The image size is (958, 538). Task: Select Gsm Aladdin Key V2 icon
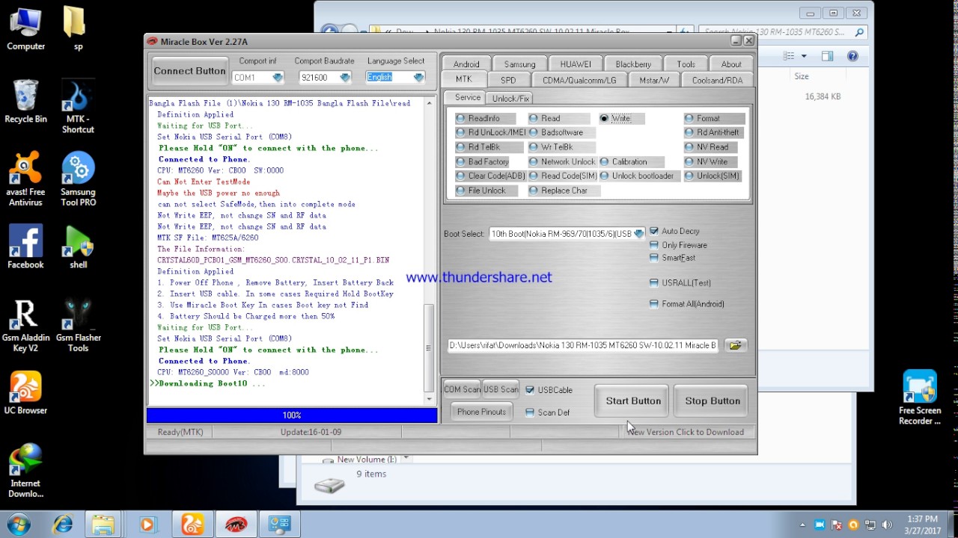25,325
